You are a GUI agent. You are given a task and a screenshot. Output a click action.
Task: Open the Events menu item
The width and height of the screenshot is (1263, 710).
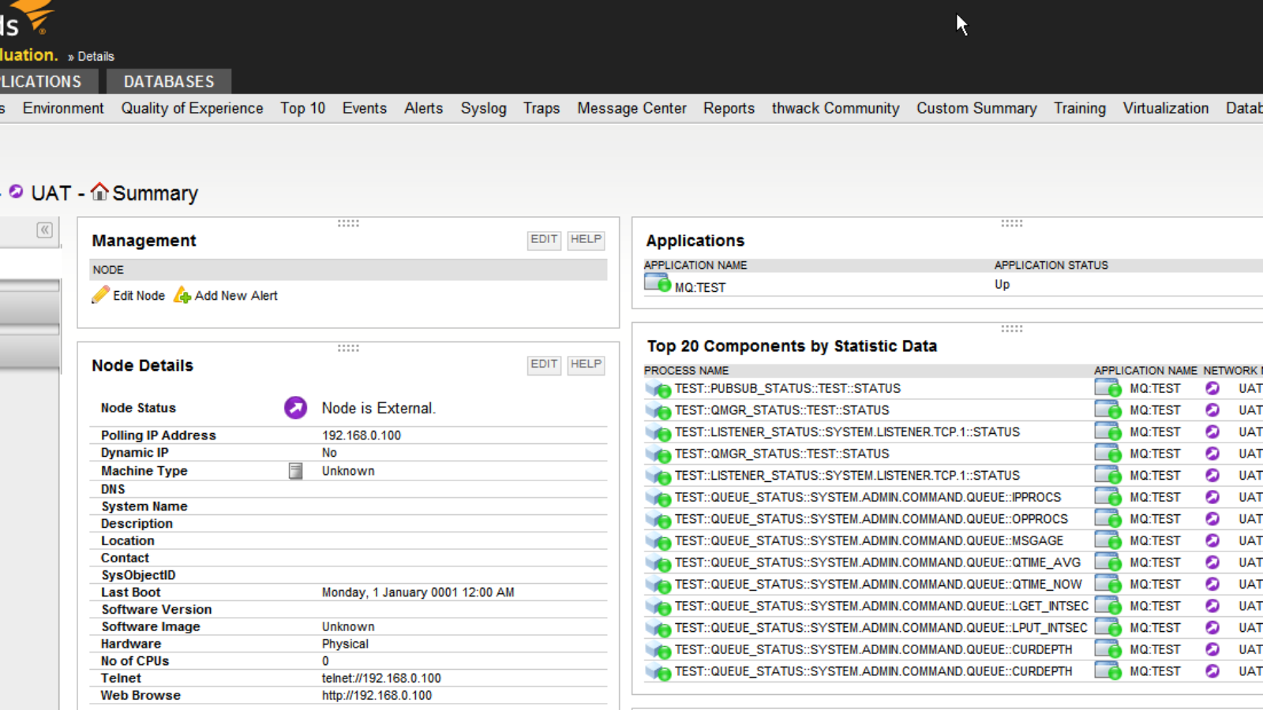pos(364,108)
